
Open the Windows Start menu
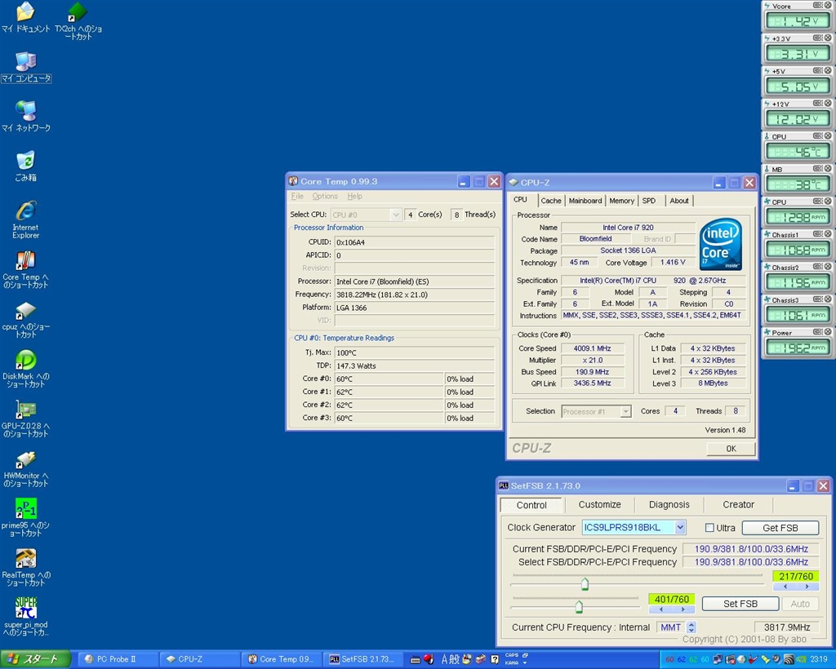(34, 659)
